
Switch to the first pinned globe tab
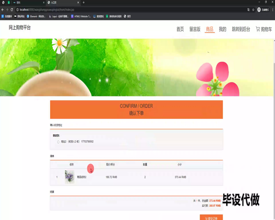click(3, 3)
